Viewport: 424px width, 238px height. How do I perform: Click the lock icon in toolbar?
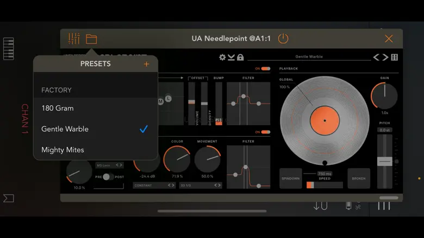coord(240,57)
